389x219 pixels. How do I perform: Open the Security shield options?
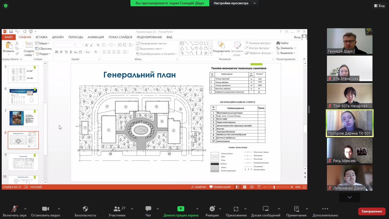85,211
